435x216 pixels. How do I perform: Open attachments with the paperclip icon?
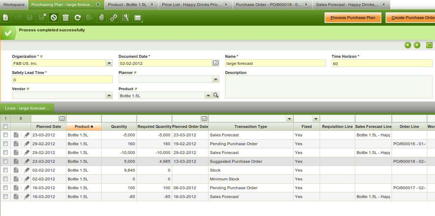pyautogui.click(x=101, y=18)
